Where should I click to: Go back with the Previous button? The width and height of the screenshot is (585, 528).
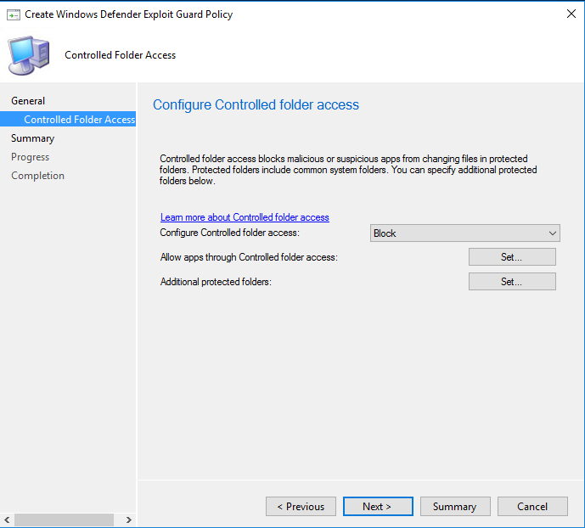point(301,507)
